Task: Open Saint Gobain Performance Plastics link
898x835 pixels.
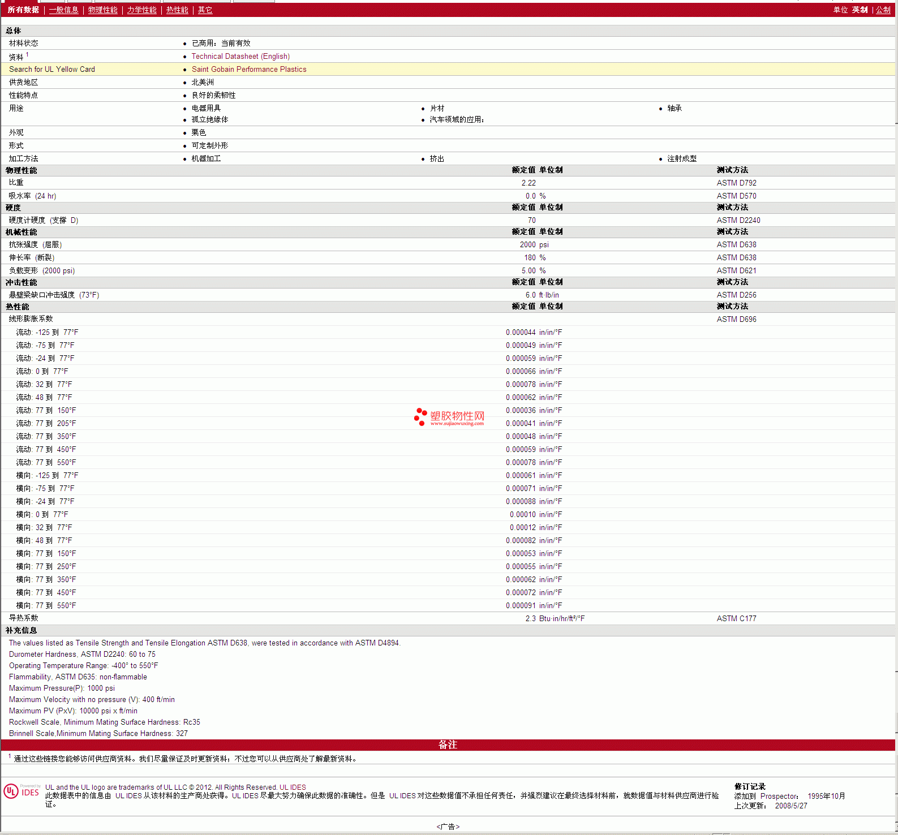Action: (249, 70)
